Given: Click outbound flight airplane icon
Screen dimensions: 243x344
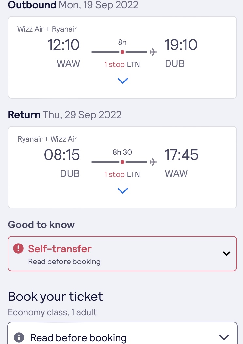Looking at the screenshot, I should pos(154,52).
